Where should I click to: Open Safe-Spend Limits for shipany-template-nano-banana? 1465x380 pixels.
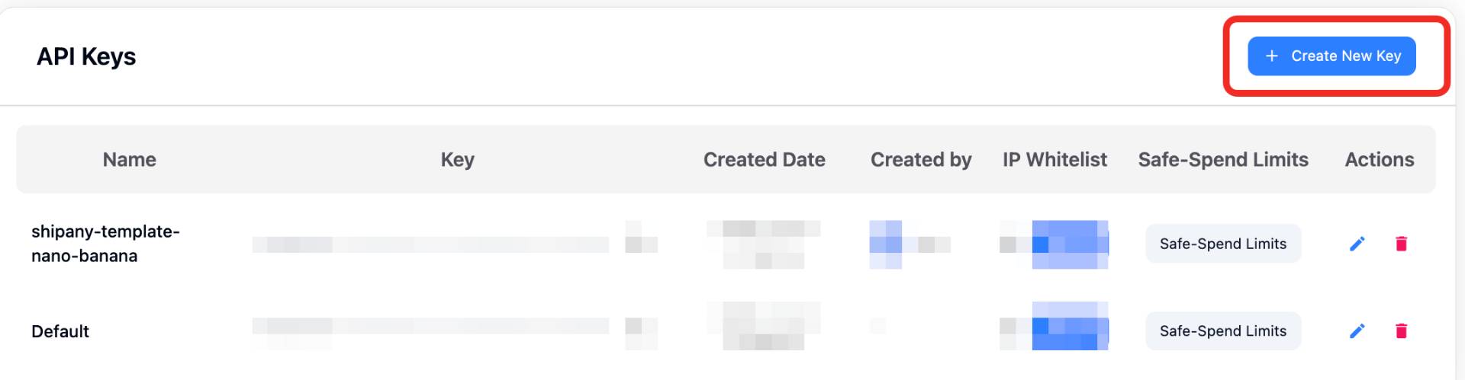[x=1222, y=244]
